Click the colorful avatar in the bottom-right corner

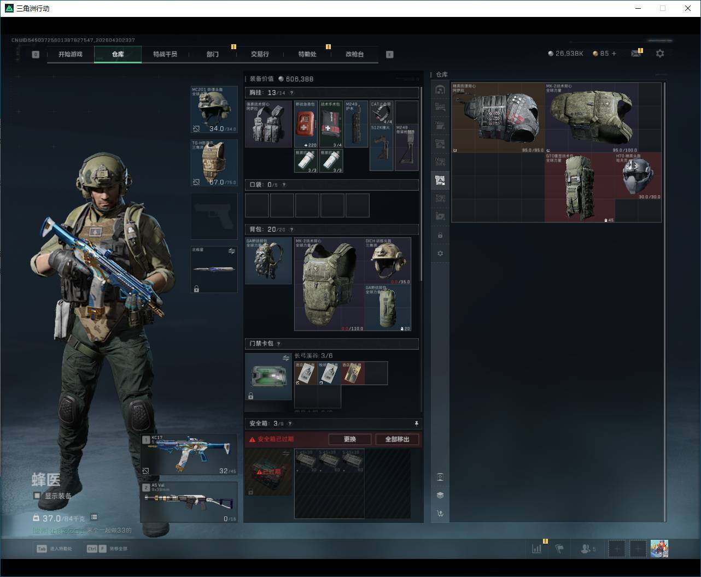659,548
